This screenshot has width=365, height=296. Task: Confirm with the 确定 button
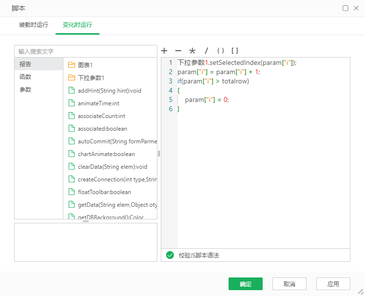(246, 284)
